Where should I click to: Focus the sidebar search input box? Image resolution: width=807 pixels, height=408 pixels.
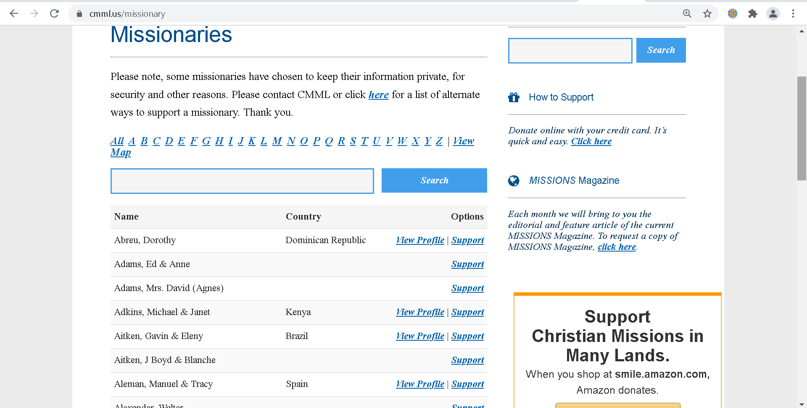coord(570,50)
